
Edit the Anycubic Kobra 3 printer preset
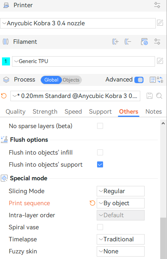tap(160, 23)
